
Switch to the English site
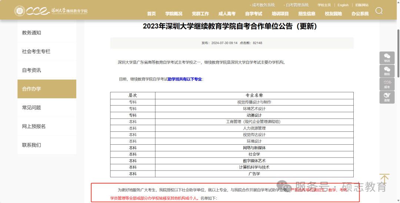343,5
